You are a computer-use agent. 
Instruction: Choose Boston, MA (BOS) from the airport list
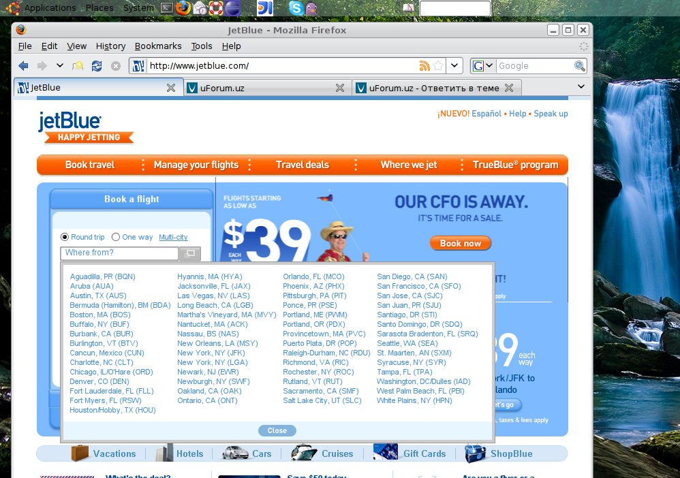(100, 315)
